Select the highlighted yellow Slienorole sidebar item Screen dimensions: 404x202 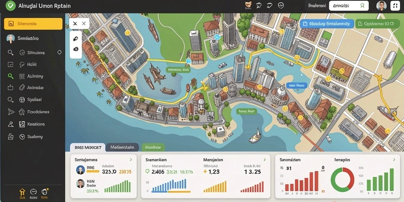[x=33, y=24]
